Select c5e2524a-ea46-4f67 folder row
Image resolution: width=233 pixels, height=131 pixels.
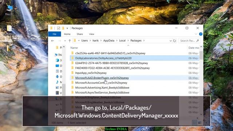tap(134, 53)
